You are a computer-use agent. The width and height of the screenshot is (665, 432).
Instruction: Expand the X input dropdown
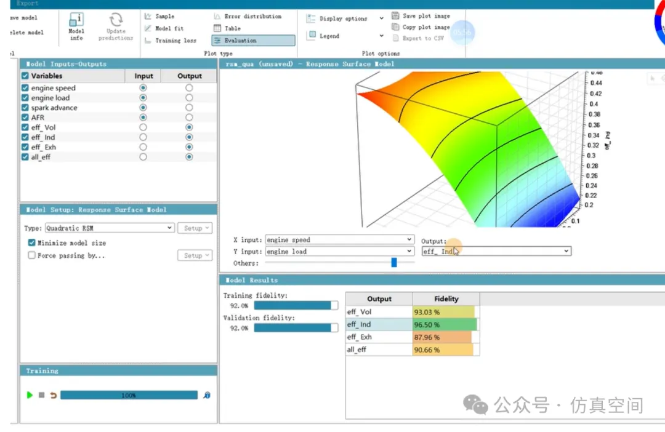coord(339,239)
